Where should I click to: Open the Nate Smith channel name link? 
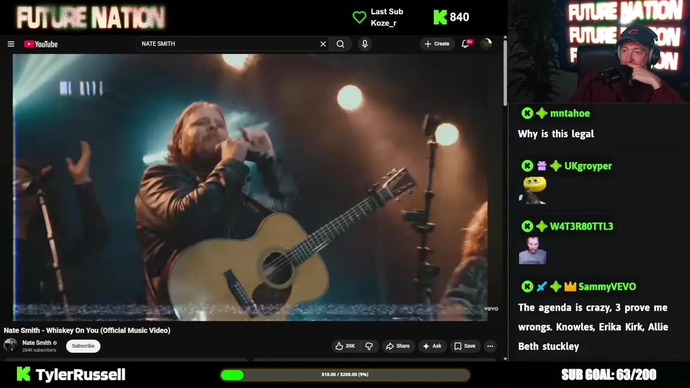coord(37,343)
